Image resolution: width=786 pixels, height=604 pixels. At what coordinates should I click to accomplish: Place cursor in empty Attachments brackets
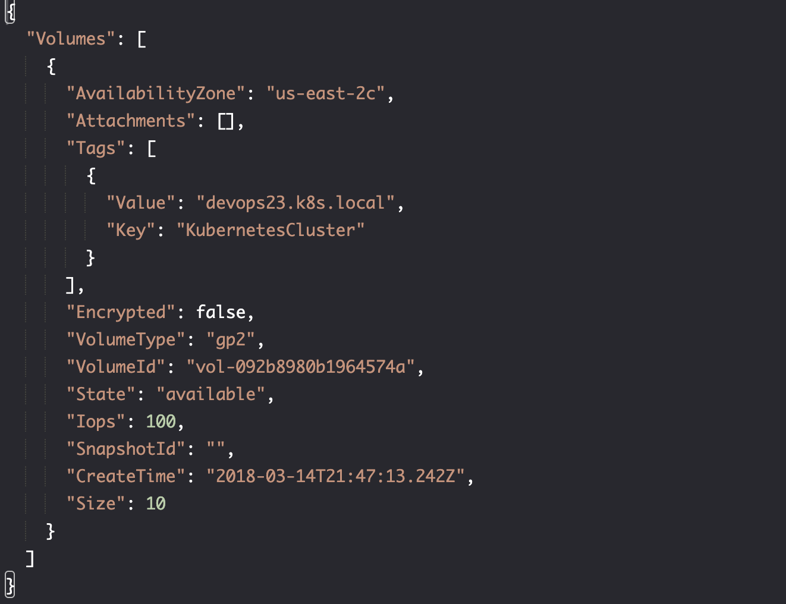226,121
